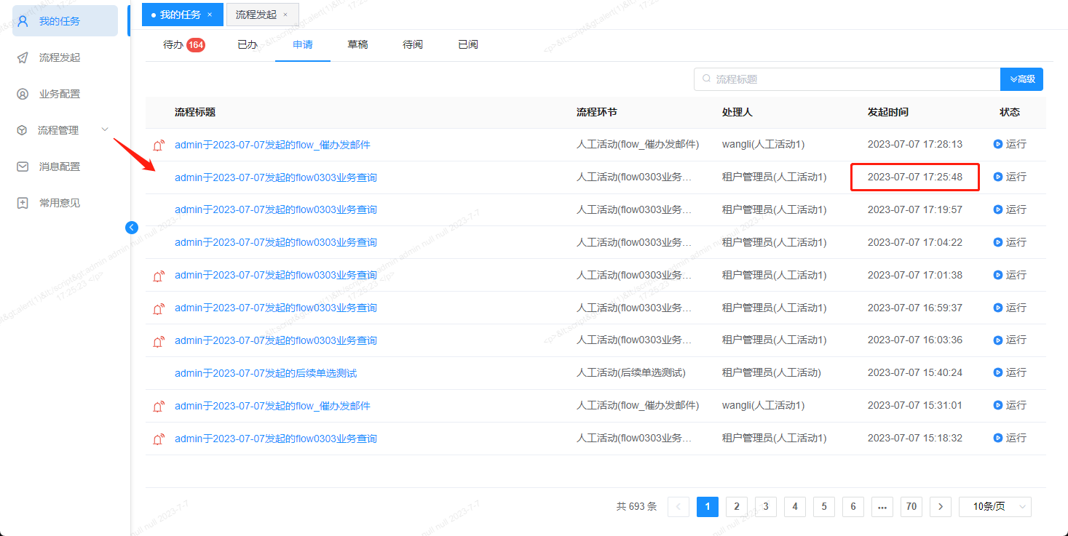Viewport: 1068px width, 536px height.
Task: Click the urge bell icon on first flow_催办发邮件 row
Action: (x=158, y=144)
